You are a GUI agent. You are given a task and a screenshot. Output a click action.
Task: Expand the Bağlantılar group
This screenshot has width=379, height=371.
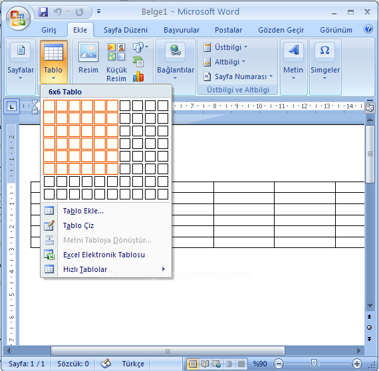click(176, 67)
